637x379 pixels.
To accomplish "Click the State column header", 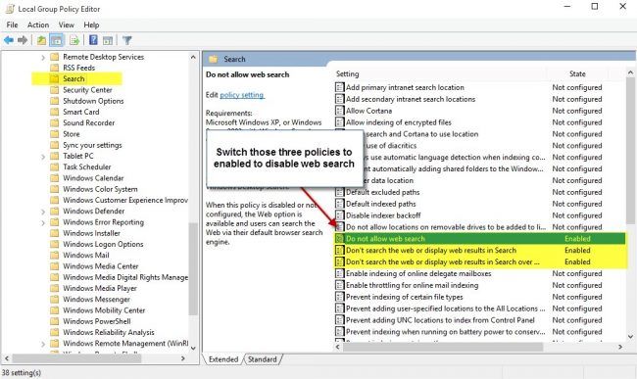I will point(577,73).
